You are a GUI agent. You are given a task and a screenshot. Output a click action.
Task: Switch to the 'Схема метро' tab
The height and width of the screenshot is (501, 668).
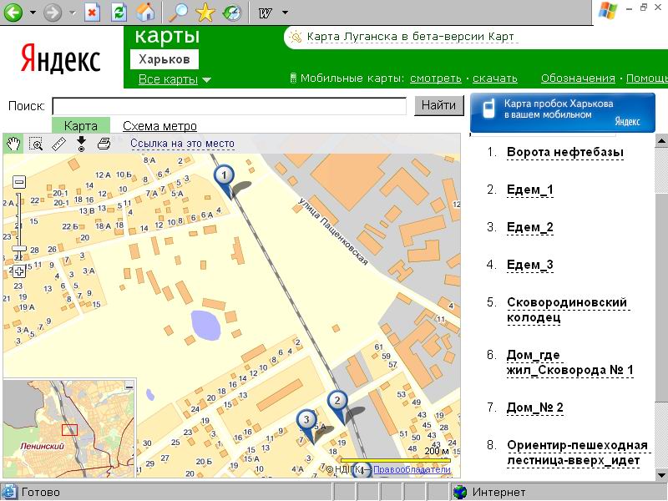pyautogui.click(x=159, y=126)
